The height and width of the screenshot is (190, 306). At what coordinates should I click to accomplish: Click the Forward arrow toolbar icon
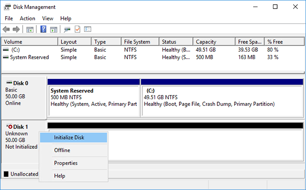[x=16, y=29]
